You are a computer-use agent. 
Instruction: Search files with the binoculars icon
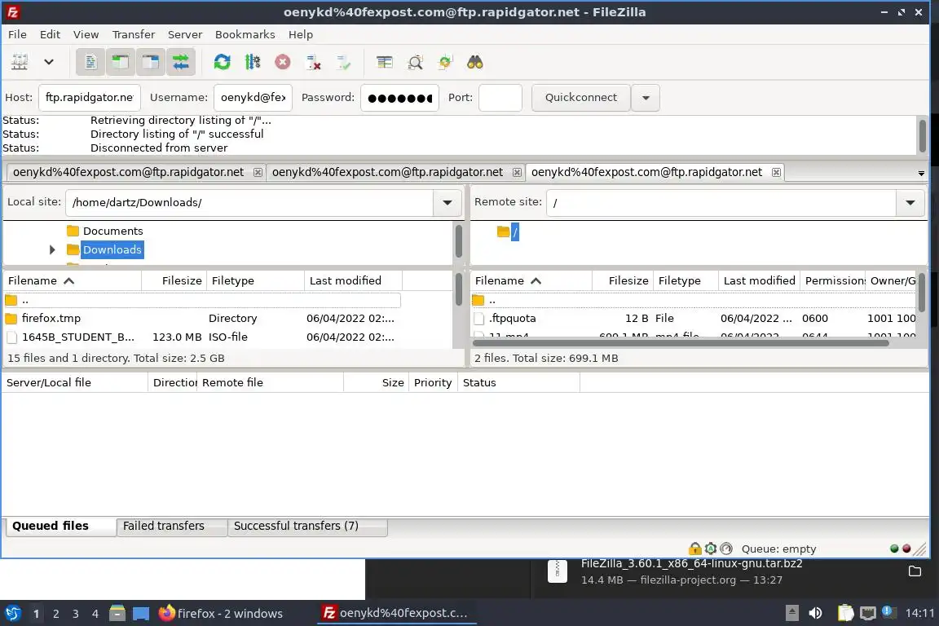click(475, 62)
